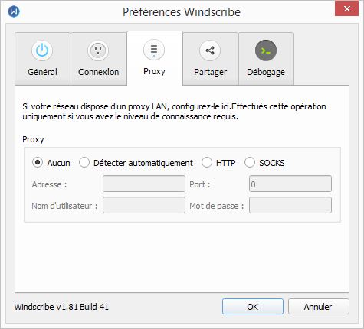Viewport: 364px width, 329px height.
Task: Click the Mot de passe field
Action: 290,205
